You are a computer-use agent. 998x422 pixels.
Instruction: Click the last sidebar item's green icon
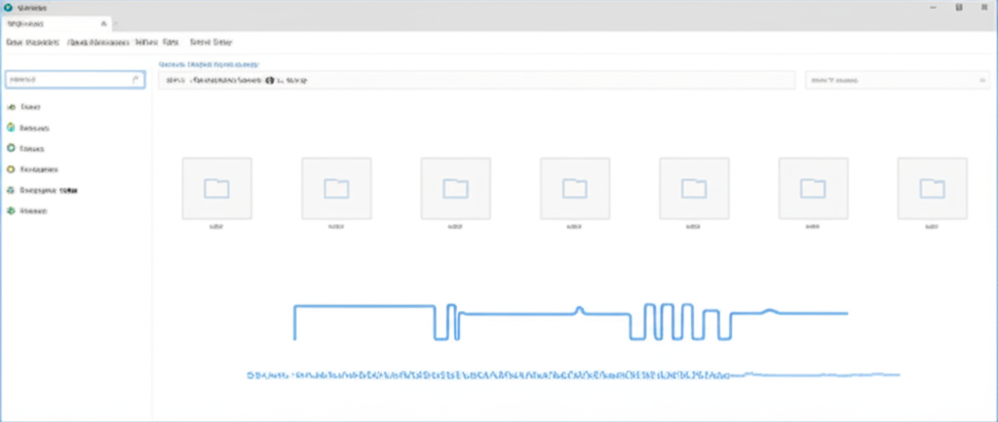pos(11,211)
